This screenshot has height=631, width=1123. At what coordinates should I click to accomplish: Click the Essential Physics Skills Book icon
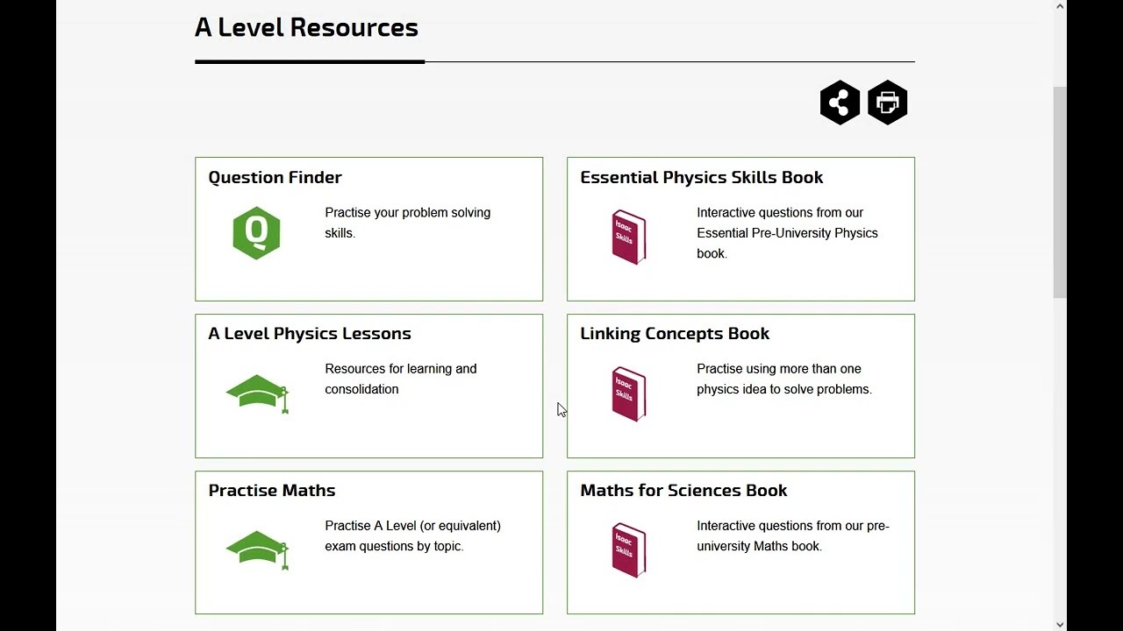pos(629,237)
